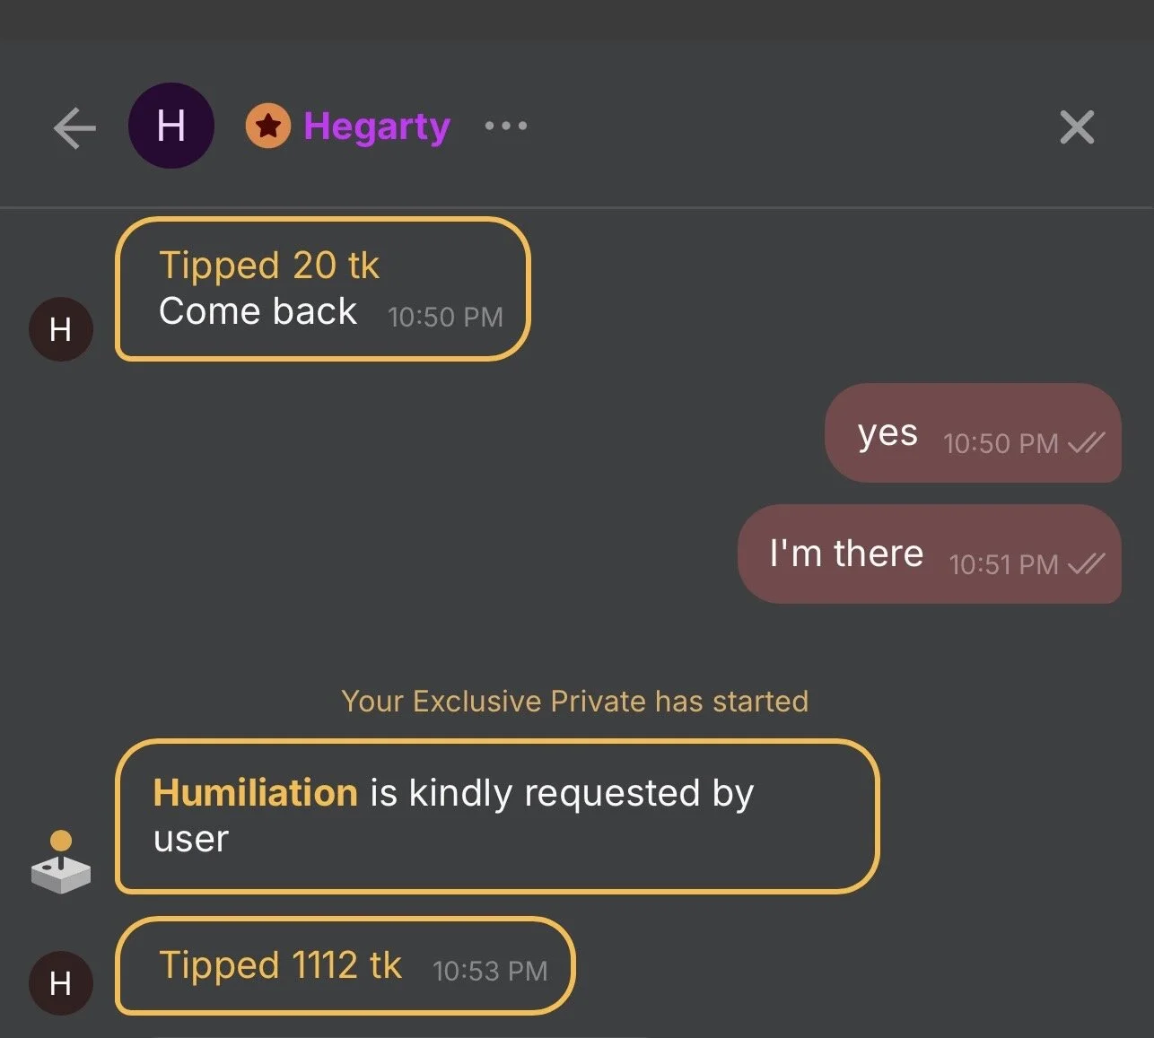1154x1038 pixels.
Task: Click read receipt checkmarks on "I'm there"
Action: tap(1088, 564)
